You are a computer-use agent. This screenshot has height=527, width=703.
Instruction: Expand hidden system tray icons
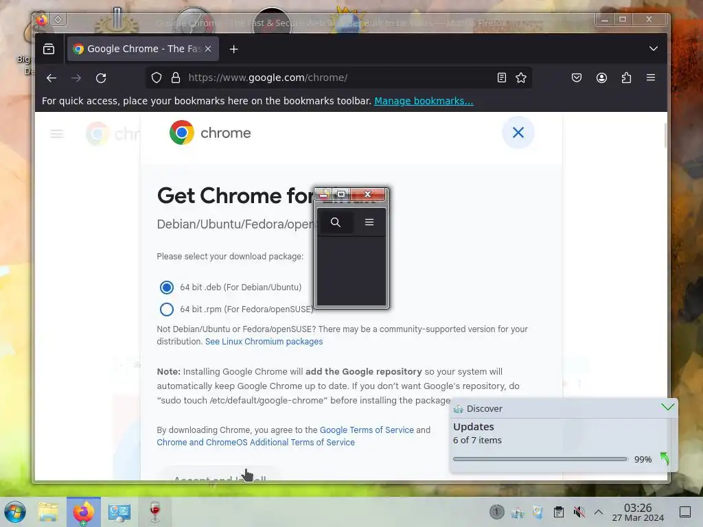598,512
